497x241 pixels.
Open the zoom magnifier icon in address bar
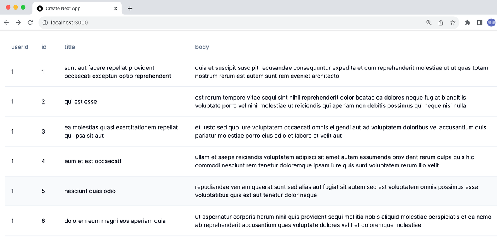click(x=429, y=23)
